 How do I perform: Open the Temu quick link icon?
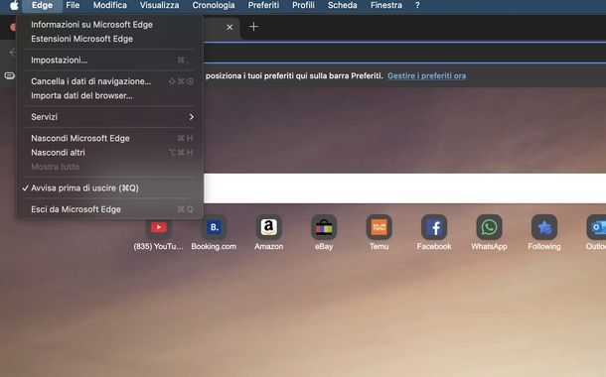(x=379, y=227)
